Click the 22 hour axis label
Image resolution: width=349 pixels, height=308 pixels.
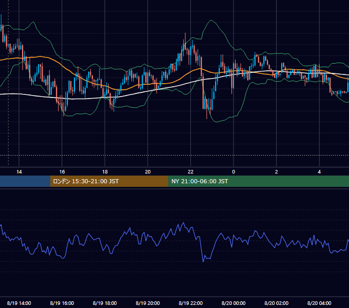190,172
